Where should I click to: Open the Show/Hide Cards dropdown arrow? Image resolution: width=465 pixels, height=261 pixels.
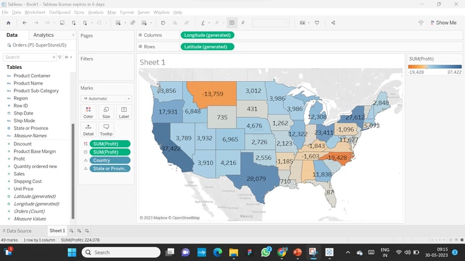coord(309,23)
